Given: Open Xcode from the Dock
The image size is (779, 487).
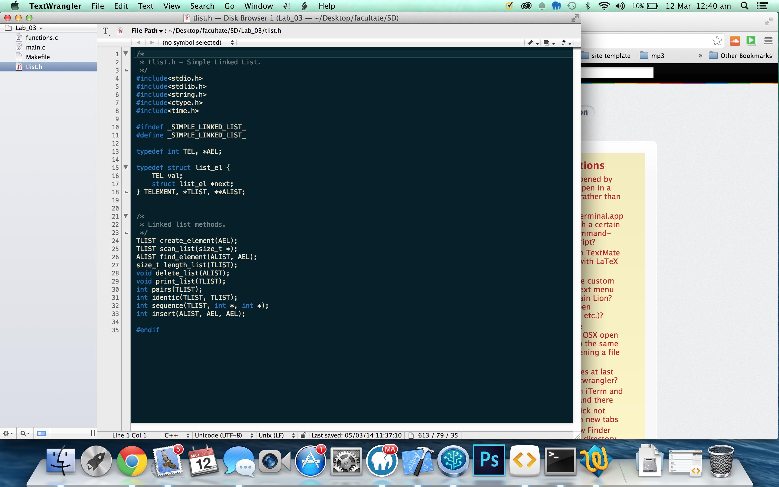Looking at the screenshot, I should point(418,461).
